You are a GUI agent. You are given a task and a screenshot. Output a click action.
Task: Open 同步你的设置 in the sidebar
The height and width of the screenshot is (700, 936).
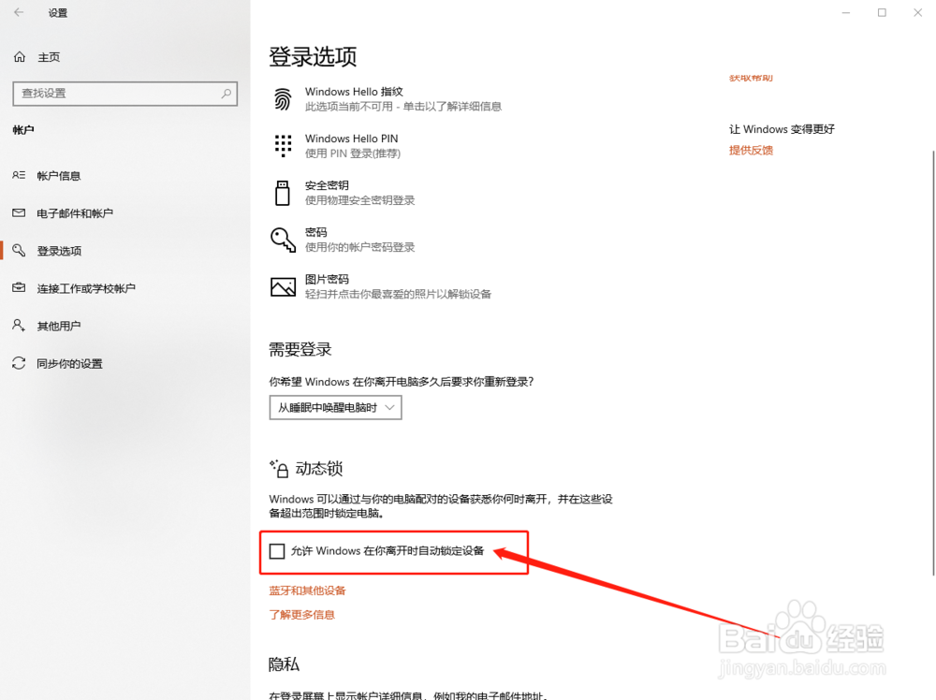click(69, 363)
